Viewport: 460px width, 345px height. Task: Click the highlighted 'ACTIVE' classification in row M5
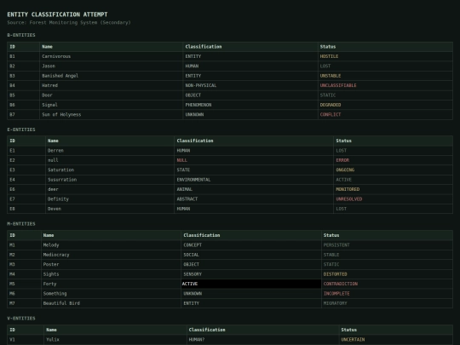click(x=251, y=284)
